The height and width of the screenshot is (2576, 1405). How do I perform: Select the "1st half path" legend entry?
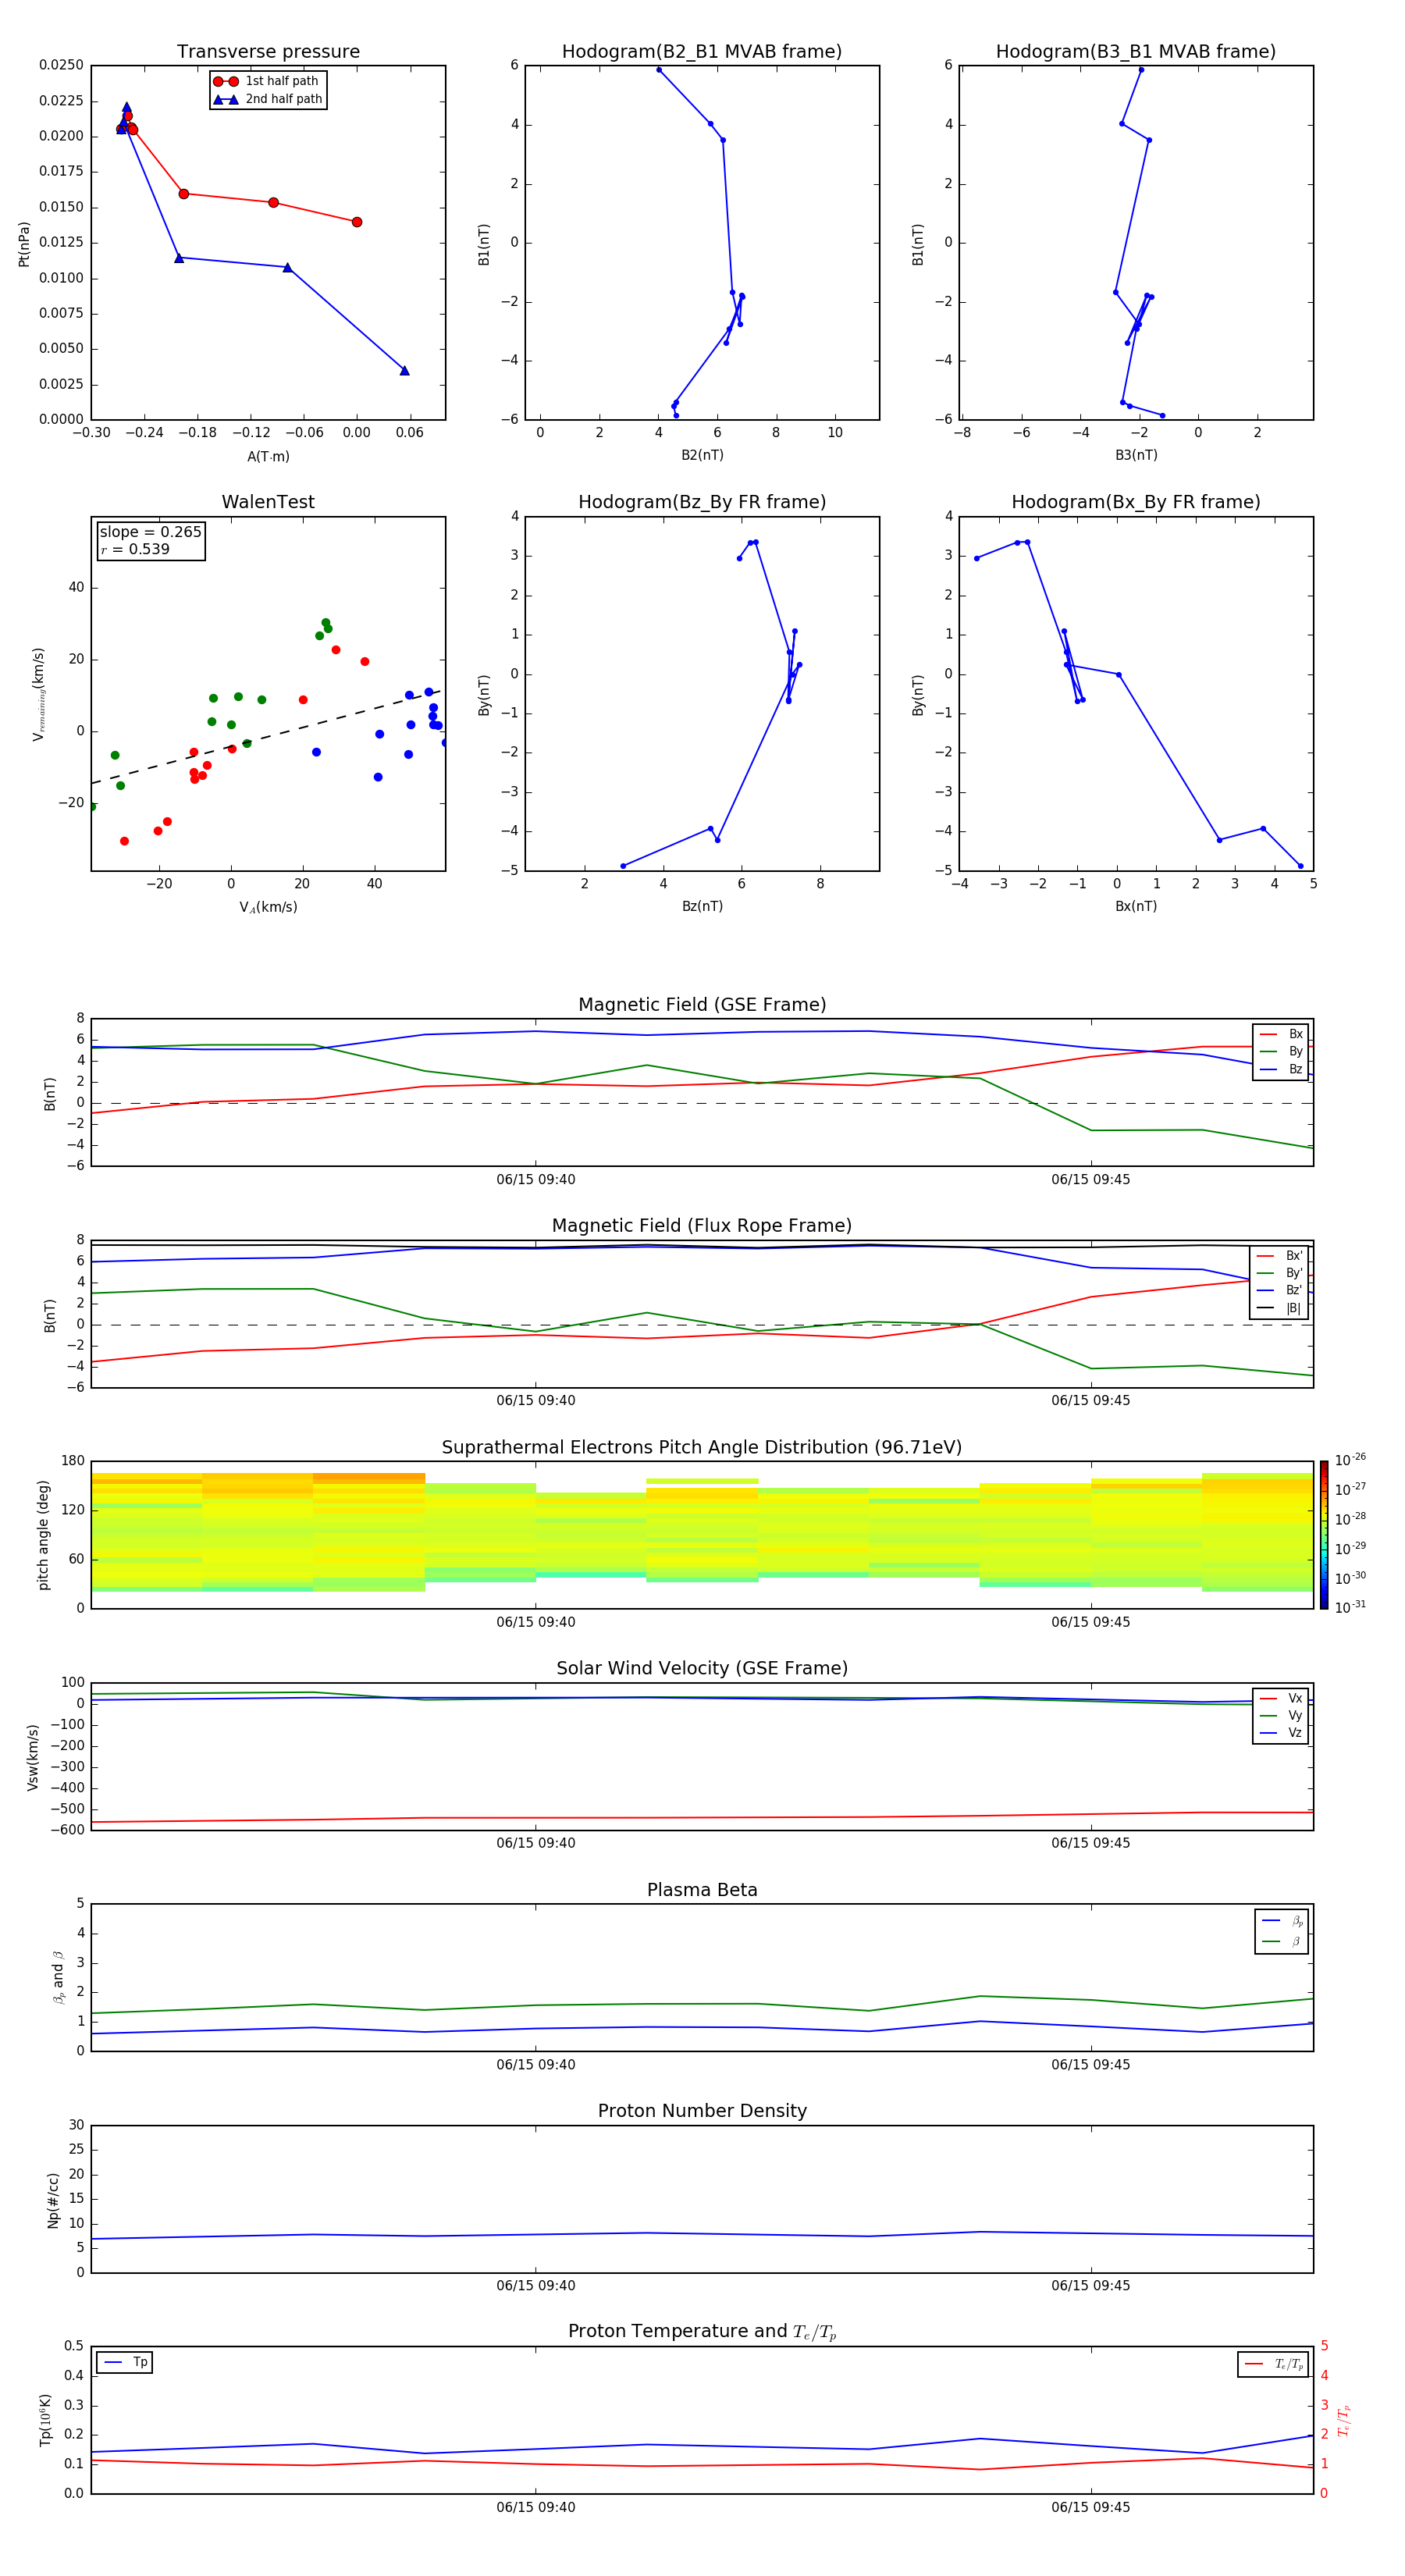pos(267,81)
